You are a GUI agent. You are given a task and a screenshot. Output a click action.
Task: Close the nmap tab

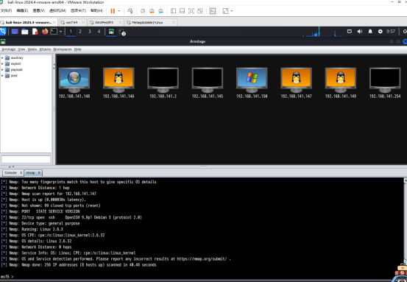(39, 173)
